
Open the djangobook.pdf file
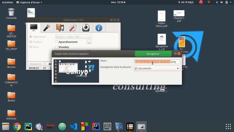tap(162, 42)
